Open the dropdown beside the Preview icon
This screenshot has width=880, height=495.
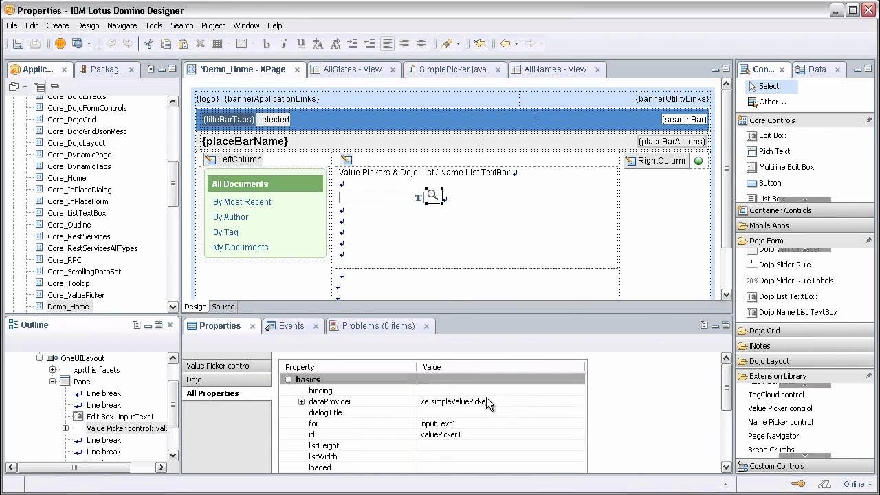click(x=88, y=44)
